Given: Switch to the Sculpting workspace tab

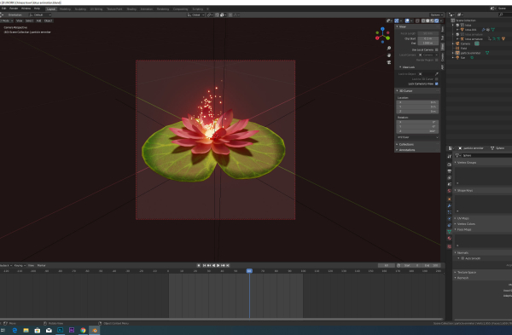Looking at the screenshot, I should [x=80, y=9].
